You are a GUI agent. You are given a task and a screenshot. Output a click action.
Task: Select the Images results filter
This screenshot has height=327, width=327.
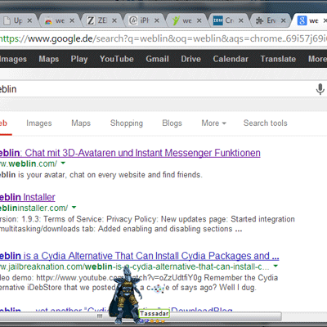[x=39, y=123]
